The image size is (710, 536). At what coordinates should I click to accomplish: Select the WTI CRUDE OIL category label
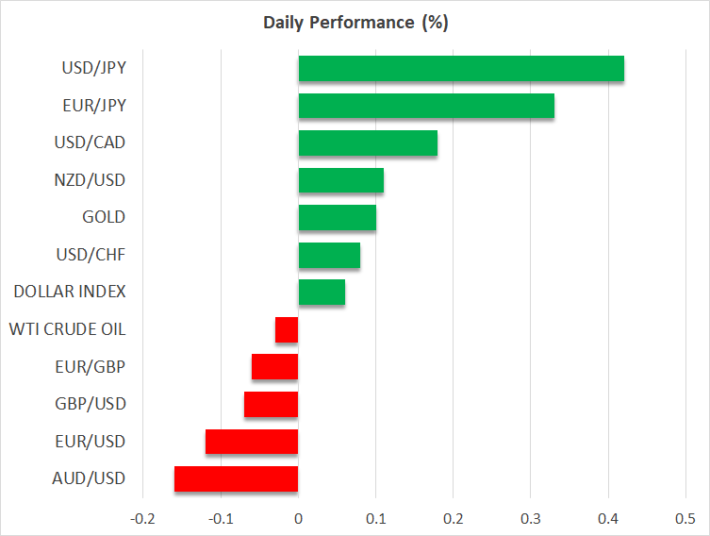67,329
